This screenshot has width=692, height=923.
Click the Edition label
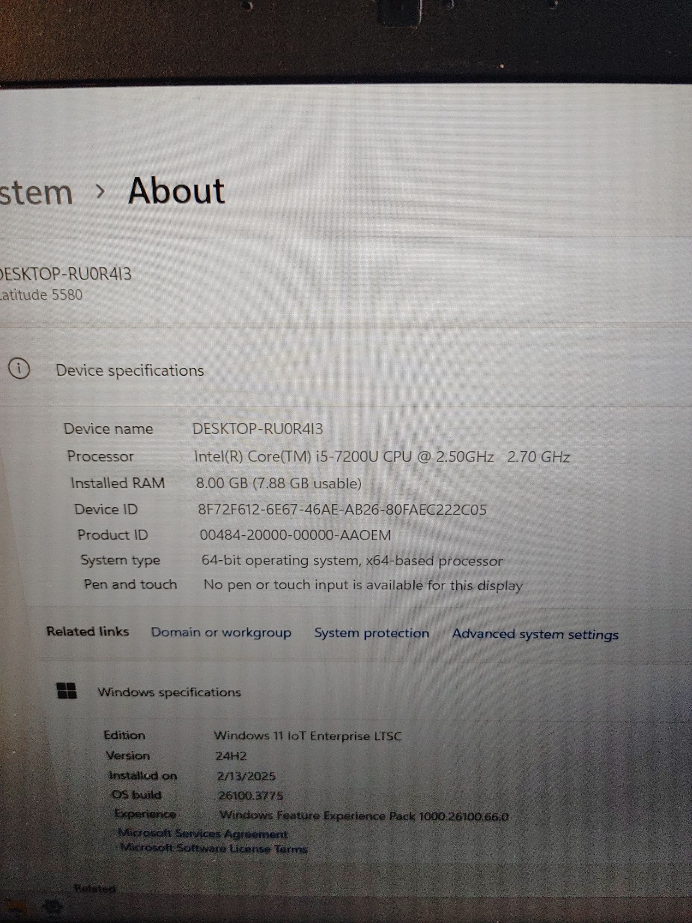tap(125, 735)
